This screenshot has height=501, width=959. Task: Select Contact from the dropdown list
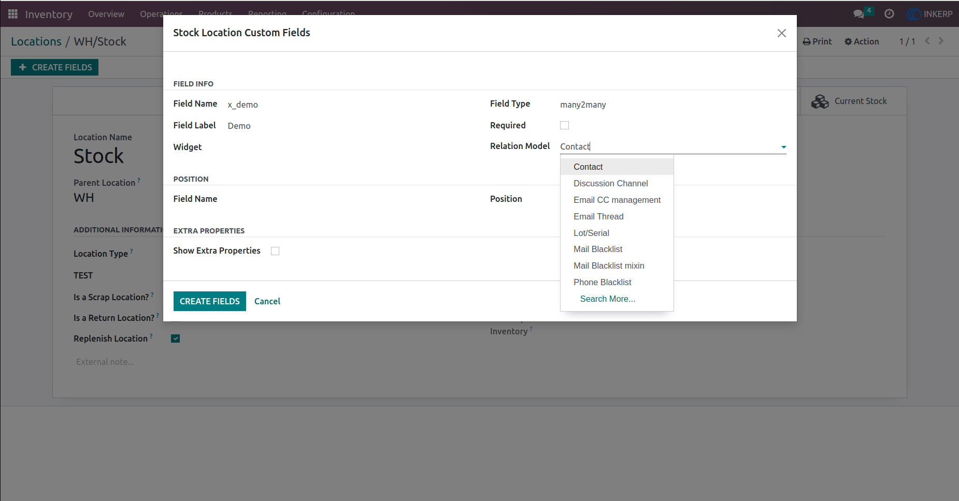tap(617, 167)
